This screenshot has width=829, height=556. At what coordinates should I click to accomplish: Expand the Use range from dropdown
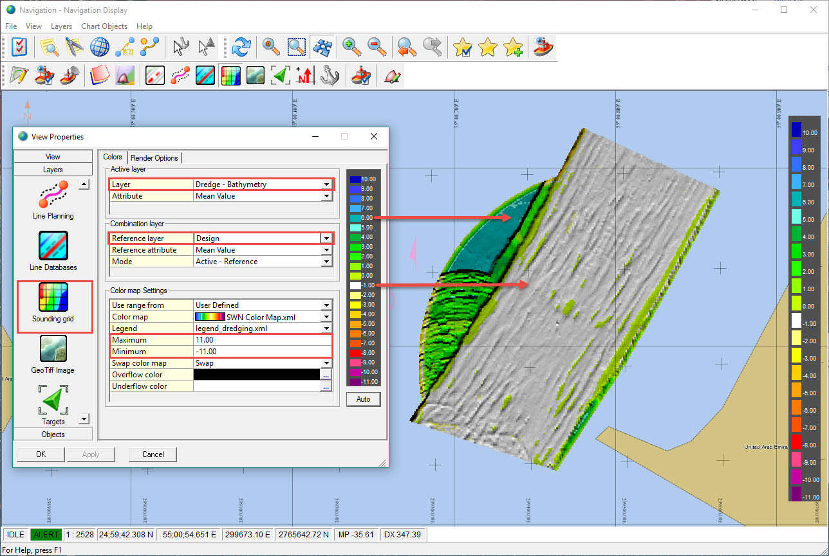326,305
